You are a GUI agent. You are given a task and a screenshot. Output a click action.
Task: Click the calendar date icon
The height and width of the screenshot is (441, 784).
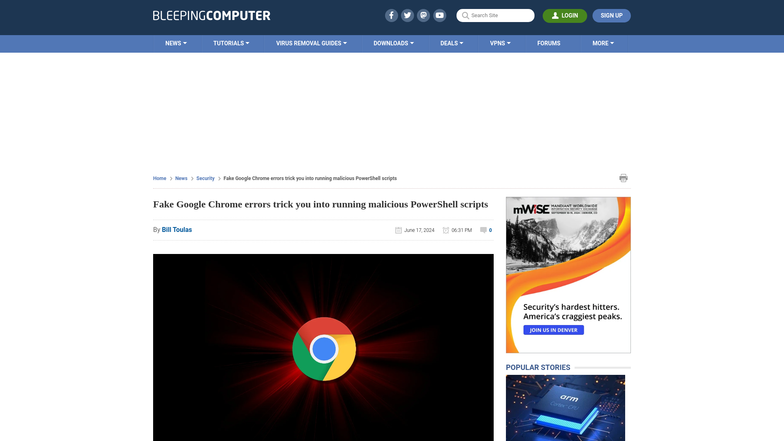click(x=399, y=230)
